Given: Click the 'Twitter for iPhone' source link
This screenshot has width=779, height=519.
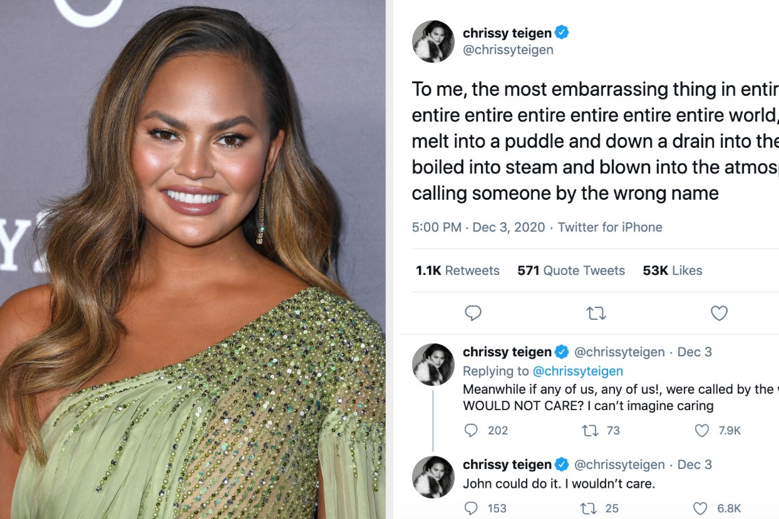Looking at the screenshot, I should click(x=610, y=227).
